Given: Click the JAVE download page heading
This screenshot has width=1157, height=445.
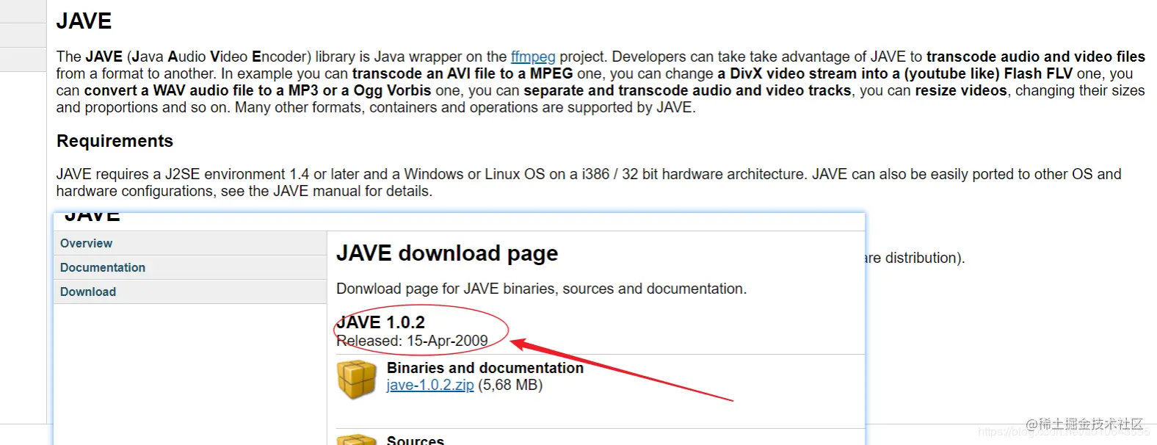Looking at the screenshot, I should click(x=447, y=253).
